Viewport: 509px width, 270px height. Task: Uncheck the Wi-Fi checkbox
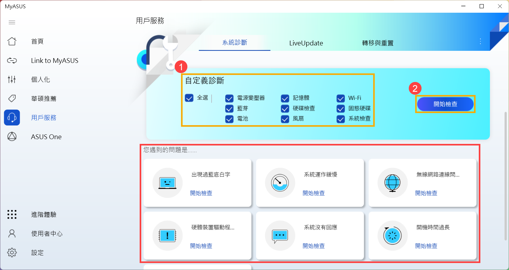[x=341, y=98]
